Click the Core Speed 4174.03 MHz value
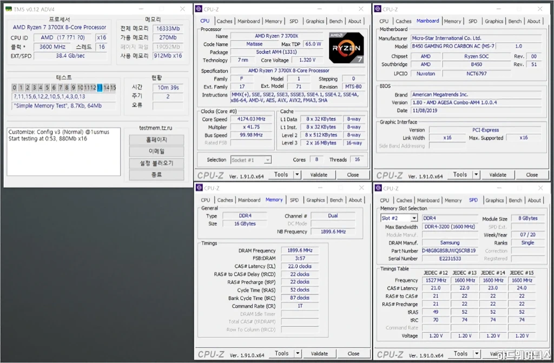 click(x=251, y=119)
